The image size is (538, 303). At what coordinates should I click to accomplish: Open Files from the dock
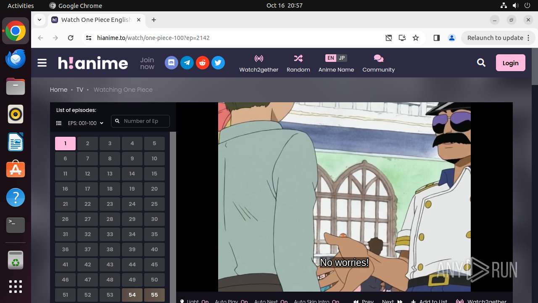point(16,86)
